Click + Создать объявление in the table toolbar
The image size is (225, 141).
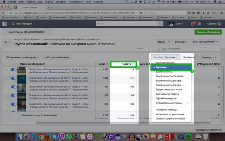[x=56, y=57]
